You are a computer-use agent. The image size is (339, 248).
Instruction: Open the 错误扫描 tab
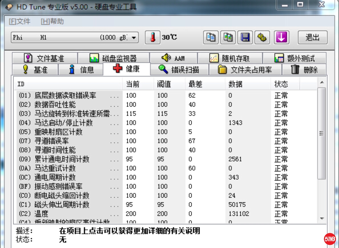(x=179, y=70)
